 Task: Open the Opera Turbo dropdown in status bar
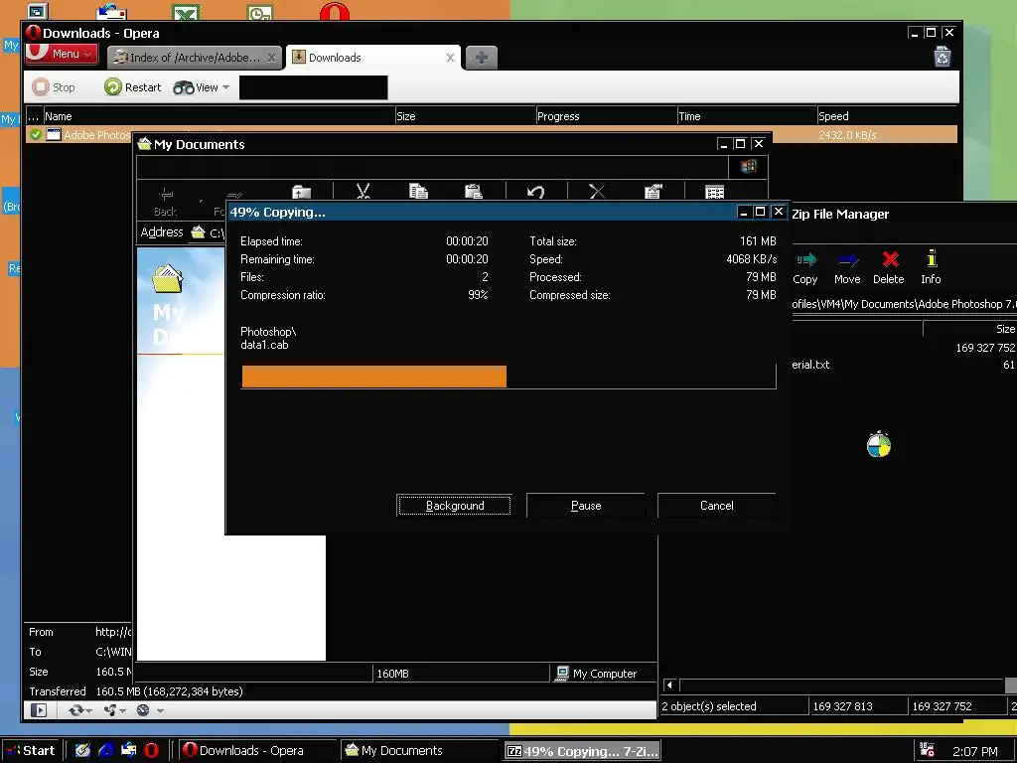click(149, 710)
